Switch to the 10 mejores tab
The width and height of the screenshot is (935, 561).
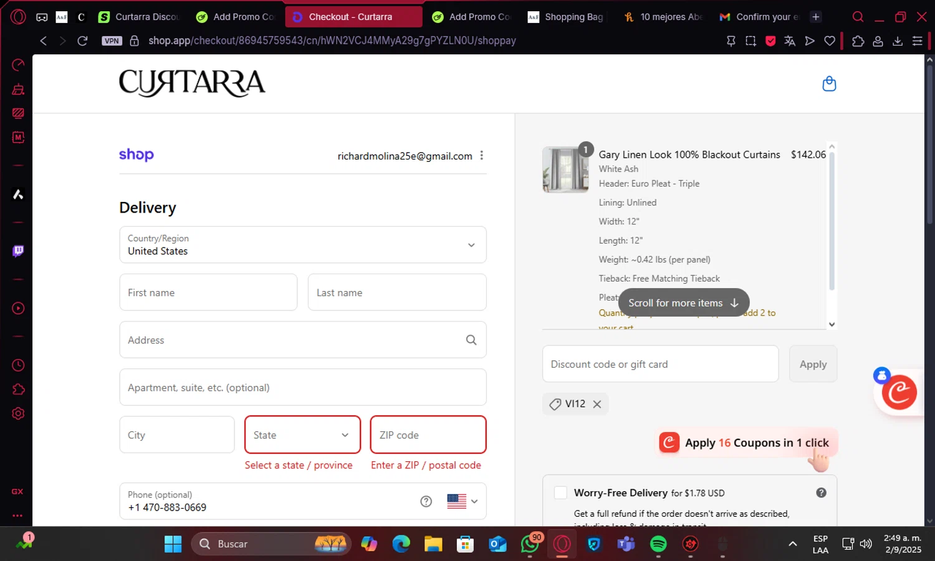pos(663,17)
